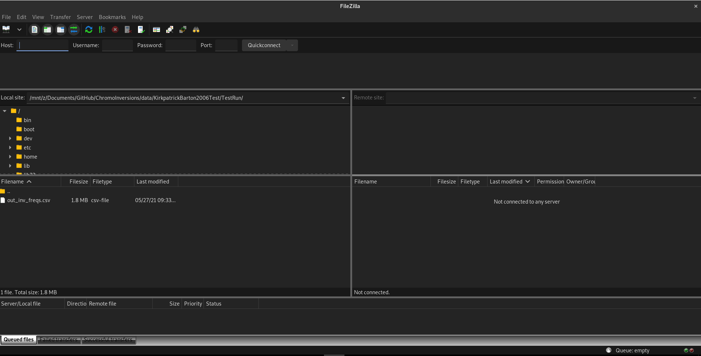
Task: Toggle processing of the transfer queue
Action: coord(102,30)
